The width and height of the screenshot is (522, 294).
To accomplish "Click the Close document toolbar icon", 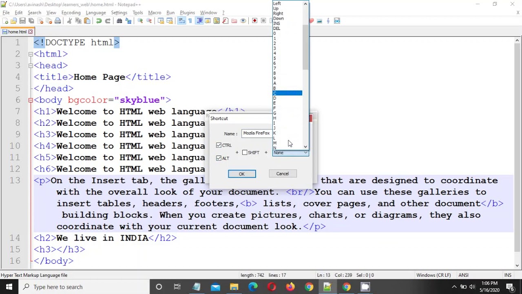I will pos(40,21).
